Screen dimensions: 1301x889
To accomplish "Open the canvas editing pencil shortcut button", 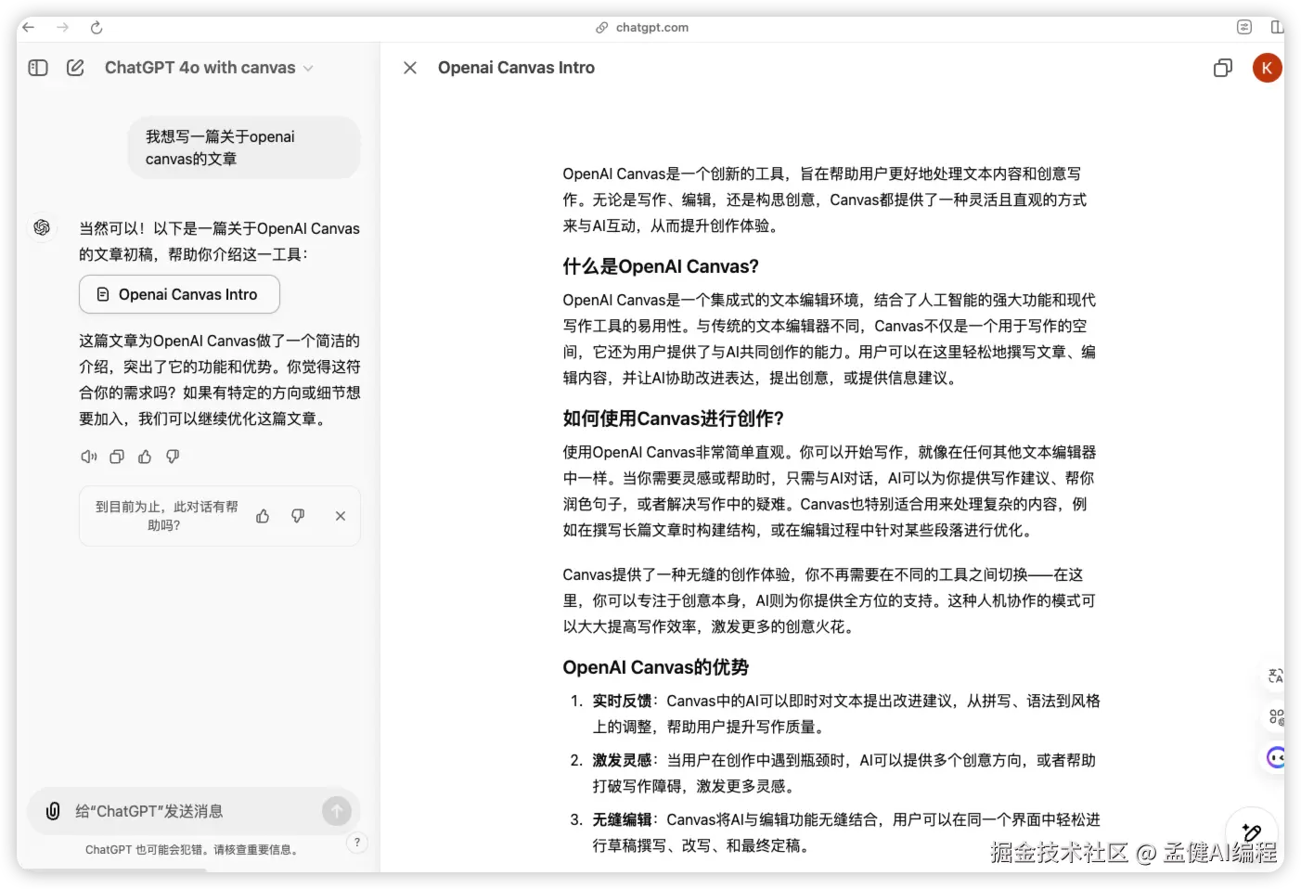I will [x=1252, y=832].
